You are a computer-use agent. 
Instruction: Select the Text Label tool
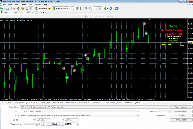(37, 13)
